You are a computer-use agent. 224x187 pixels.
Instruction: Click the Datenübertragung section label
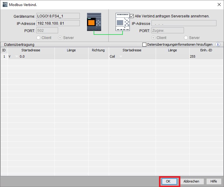pyautogui.click(x=19, y=45)
